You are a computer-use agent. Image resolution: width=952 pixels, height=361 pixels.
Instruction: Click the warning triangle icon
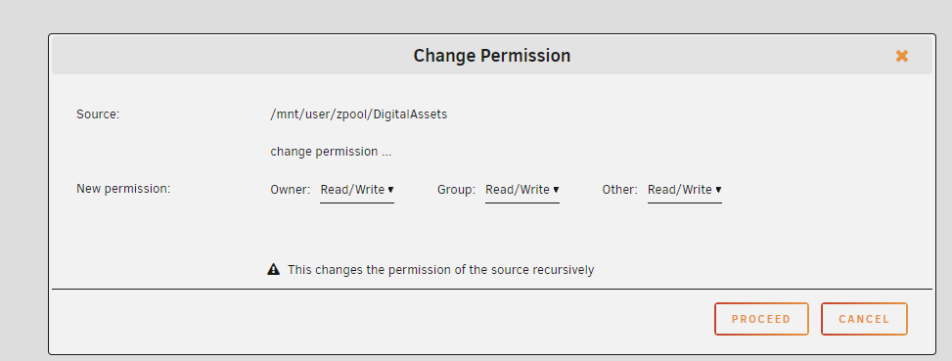(273, 269)
